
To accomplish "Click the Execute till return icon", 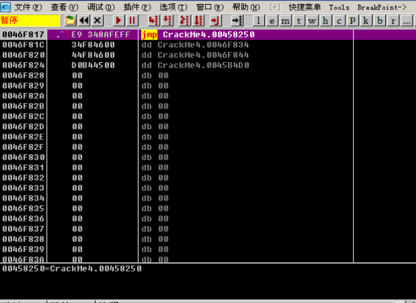I will [216, 20].
